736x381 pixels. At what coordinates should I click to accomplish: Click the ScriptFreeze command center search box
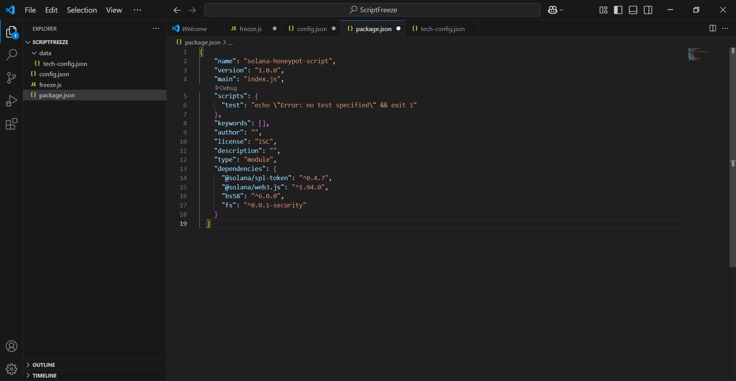[x=372, y=10]
